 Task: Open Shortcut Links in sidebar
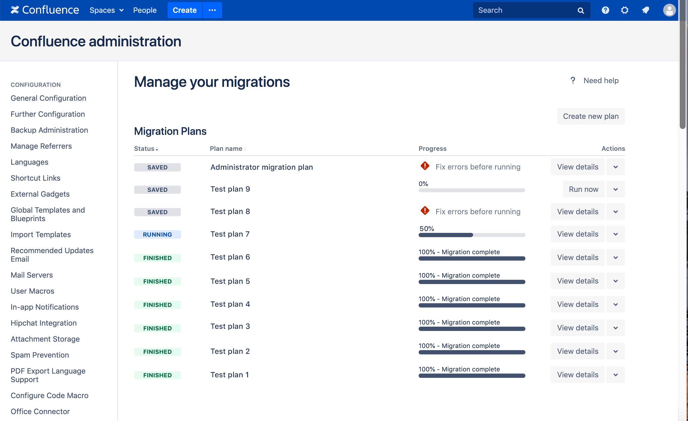pyautogui.click(x=36, y=178)
